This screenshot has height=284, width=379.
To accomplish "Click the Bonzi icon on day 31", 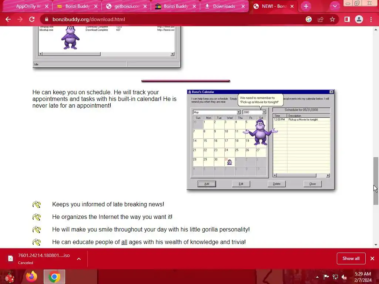I will (229, 162).
